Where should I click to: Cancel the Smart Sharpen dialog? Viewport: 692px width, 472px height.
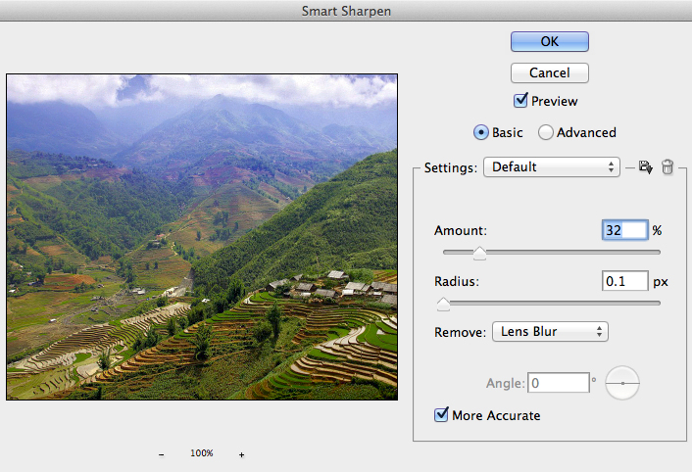[x=549, y=72]
